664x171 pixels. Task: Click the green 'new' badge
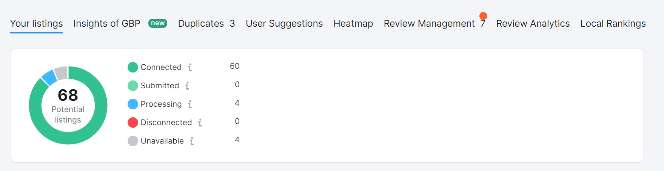[158, 23]
